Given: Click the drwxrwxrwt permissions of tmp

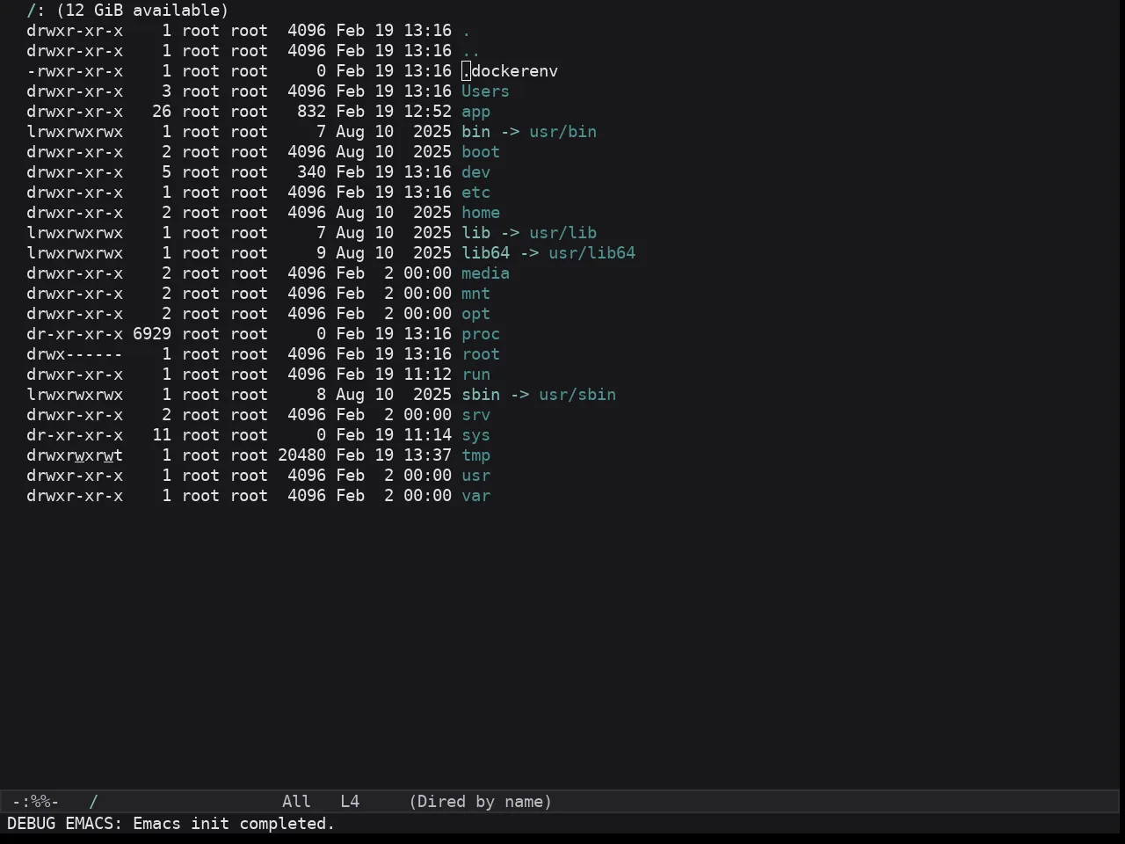Looking at the screenshot, I should click(75, 455).
